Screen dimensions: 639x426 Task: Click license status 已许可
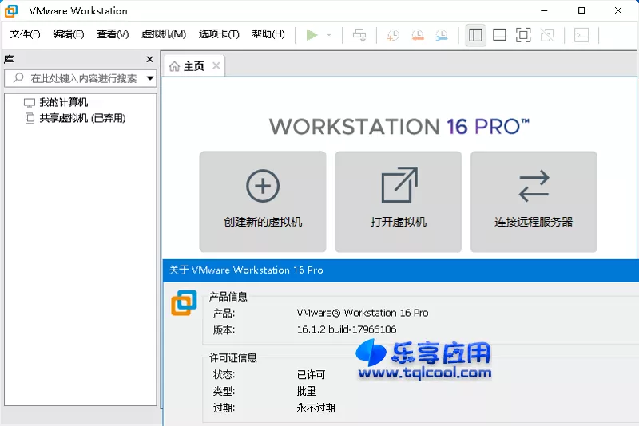coord(311,374)
